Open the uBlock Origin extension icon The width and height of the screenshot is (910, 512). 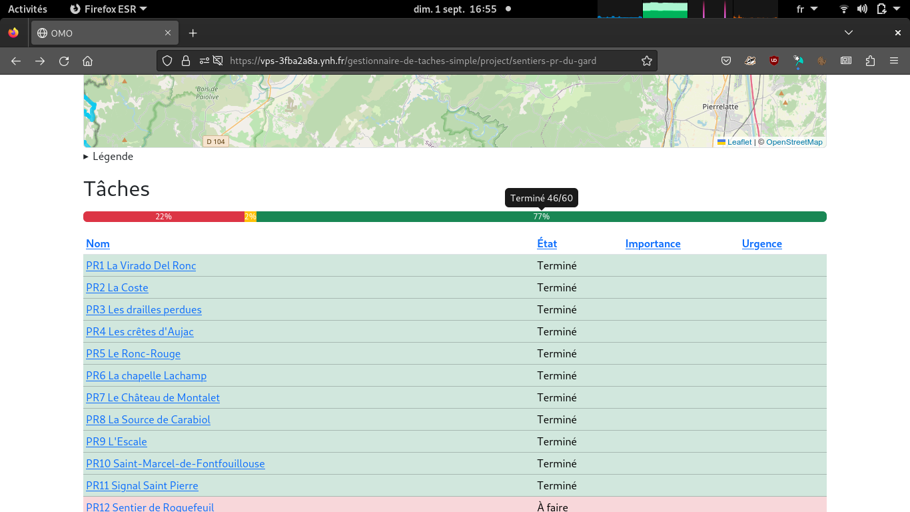(774, 61)
